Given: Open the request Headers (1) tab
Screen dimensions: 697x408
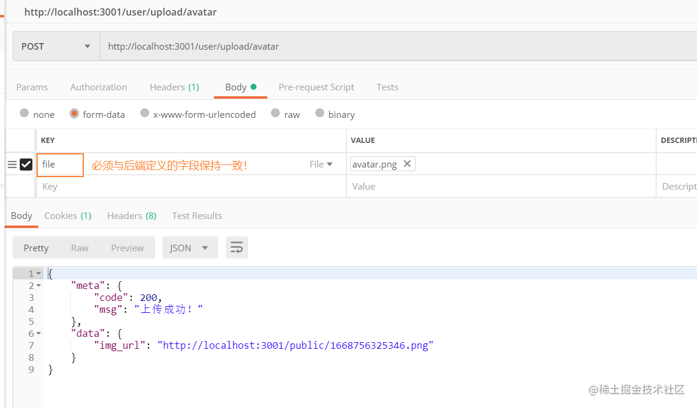Looking at the screenshot, I should [174, 87].
